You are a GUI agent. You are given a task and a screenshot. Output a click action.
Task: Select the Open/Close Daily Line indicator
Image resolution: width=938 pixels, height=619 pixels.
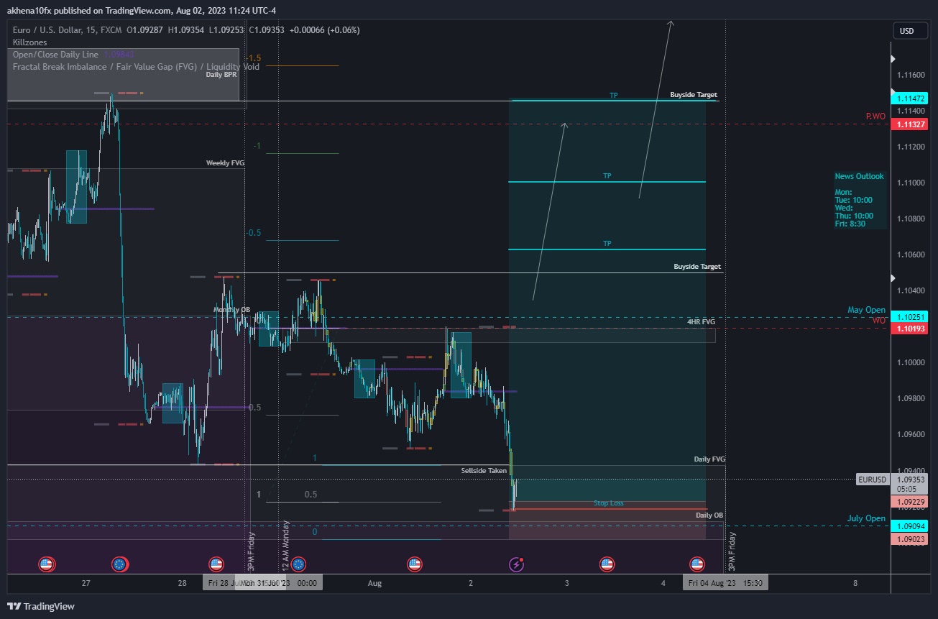(55, 55)
